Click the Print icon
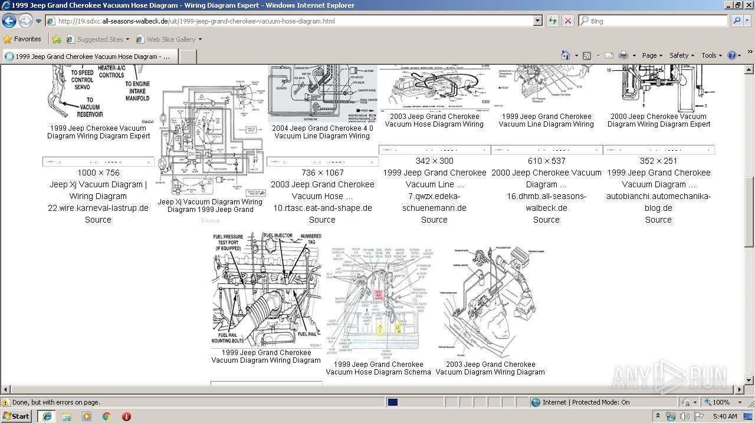 click(x=623, y=55)
